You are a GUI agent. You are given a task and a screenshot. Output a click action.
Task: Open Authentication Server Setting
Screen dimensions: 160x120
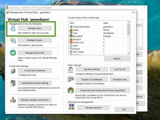(x=35, y=83)
